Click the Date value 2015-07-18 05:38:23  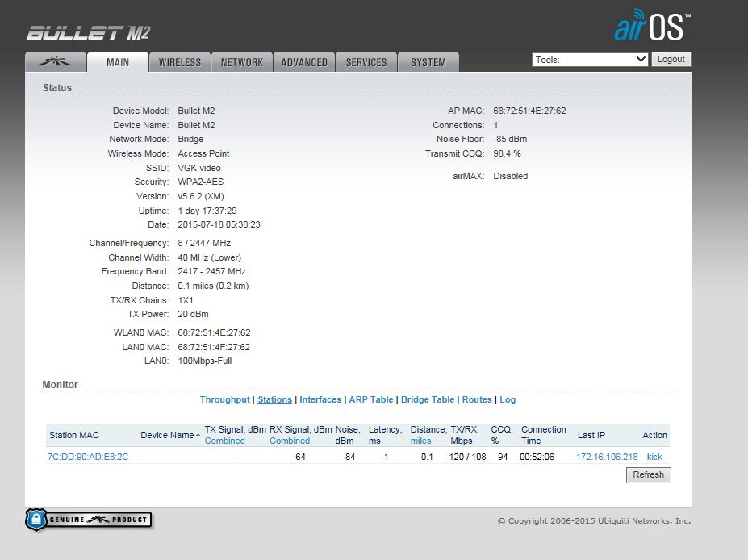coord(219,224)
